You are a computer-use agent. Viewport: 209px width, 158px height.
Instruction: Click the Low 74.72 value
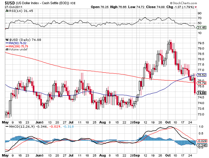(136, 7)
